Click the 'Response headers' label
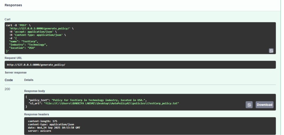The width and height of the screenshot is (284, 135). (36, 114)
